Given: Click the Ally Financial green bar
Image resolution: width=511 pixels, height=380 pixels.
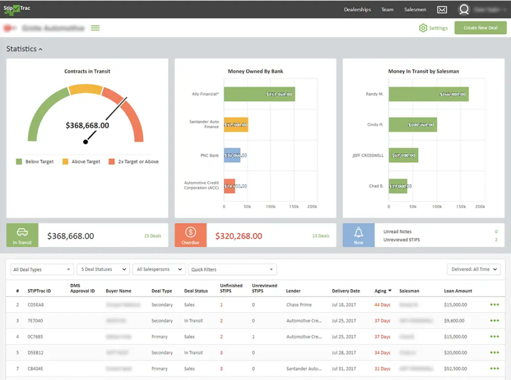Looking at the screenshot, I should click(x=259, y=94).
